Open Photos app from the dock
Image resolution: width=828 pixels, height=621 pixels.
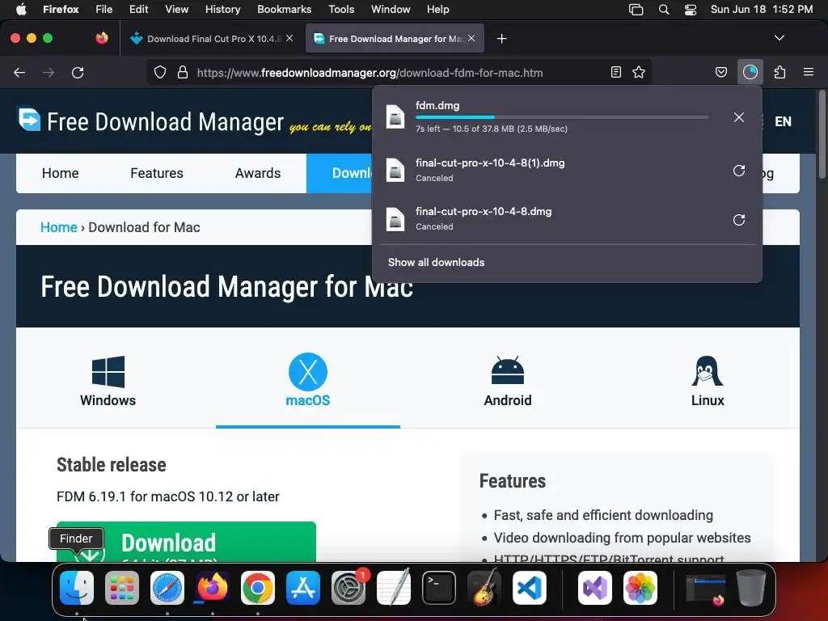[x=640, y=587]
